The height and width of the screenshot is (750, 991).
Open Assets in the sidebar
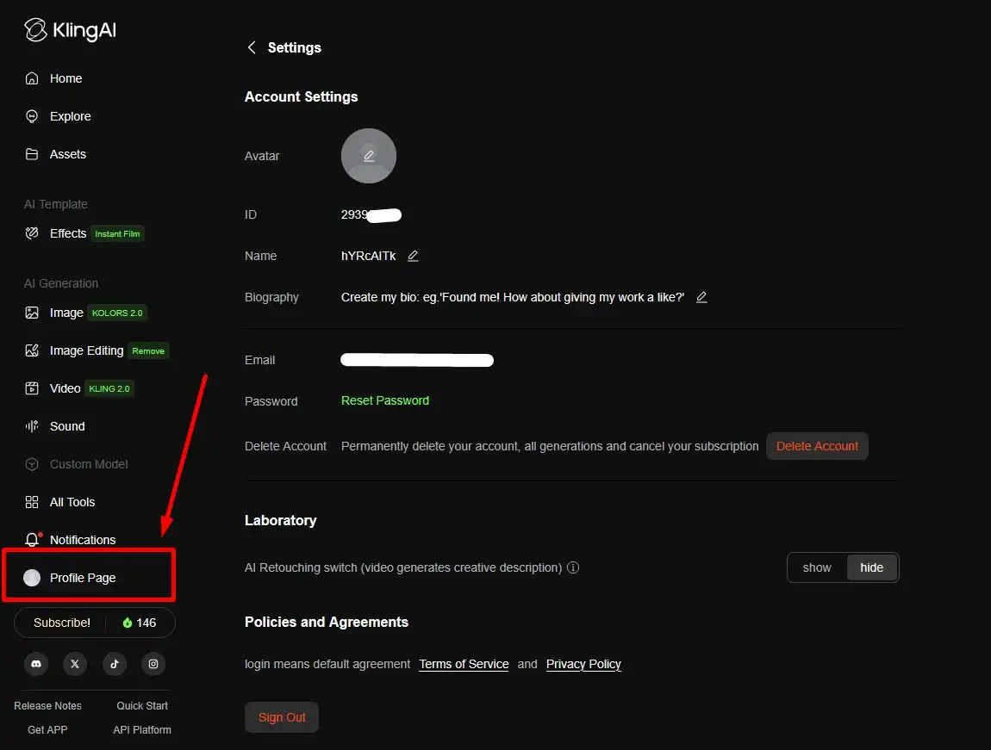(56, 154)
